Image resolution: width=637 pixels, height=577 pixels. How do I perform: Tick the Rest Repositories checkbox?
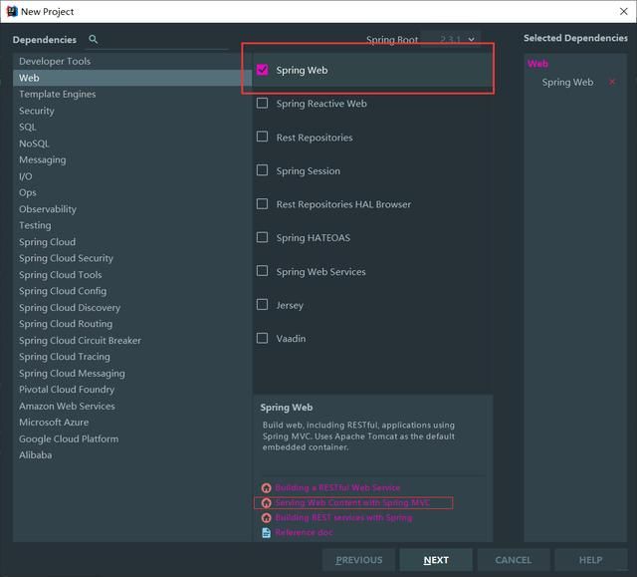coord(263,137)
